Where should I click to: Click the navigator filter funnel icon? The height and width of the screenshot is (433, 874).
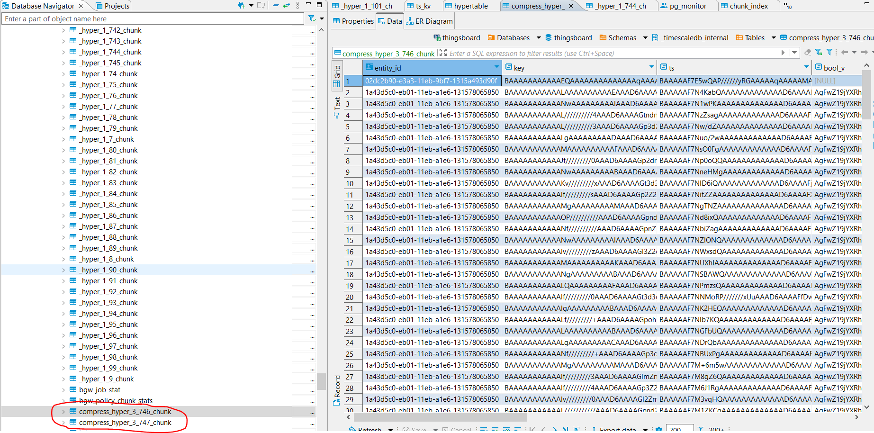[x=312, y=19]
